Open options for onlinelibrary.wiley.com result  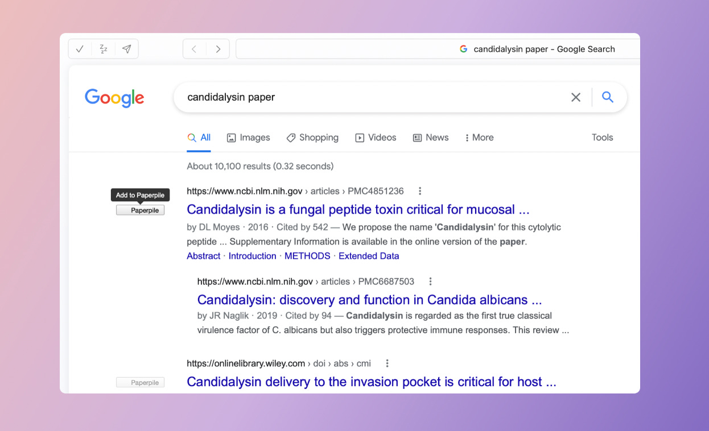point(387,363)
